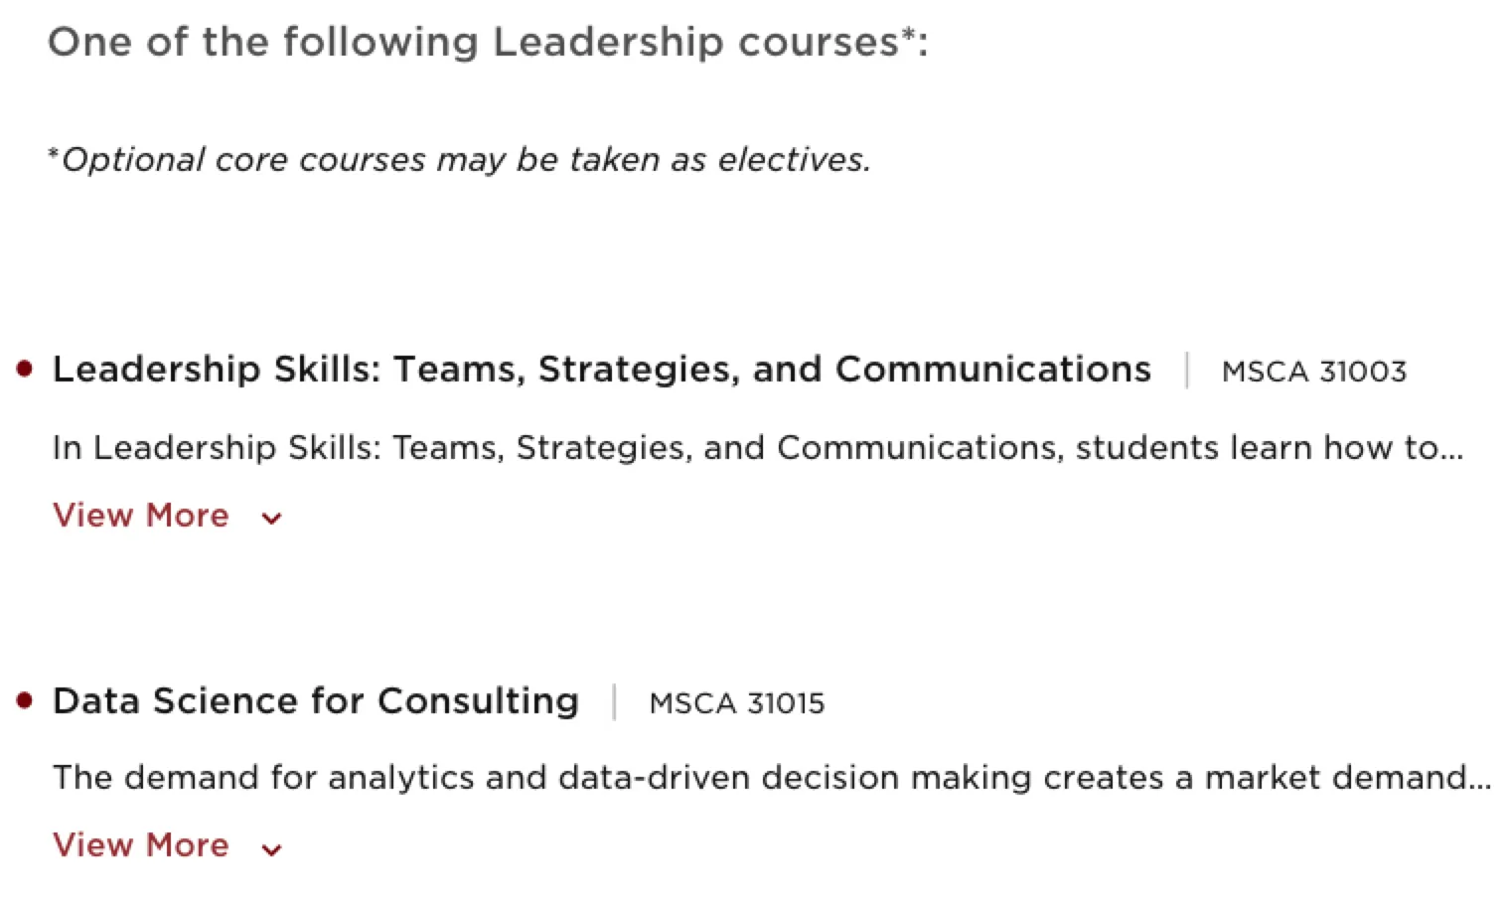The width and height of the screenshot is (1508, 908).
Task: Click the asterisk before "Optional core courses"
Action: [54, 154]
